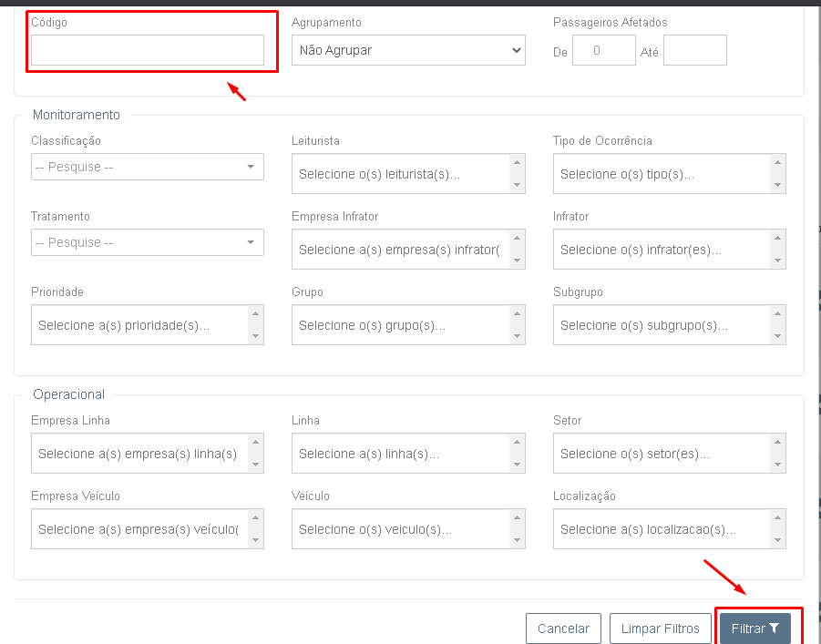Viewport: 821px width, 644px height.
Task: Expand the Tratamento search dropdown
Action: [148, 242]
